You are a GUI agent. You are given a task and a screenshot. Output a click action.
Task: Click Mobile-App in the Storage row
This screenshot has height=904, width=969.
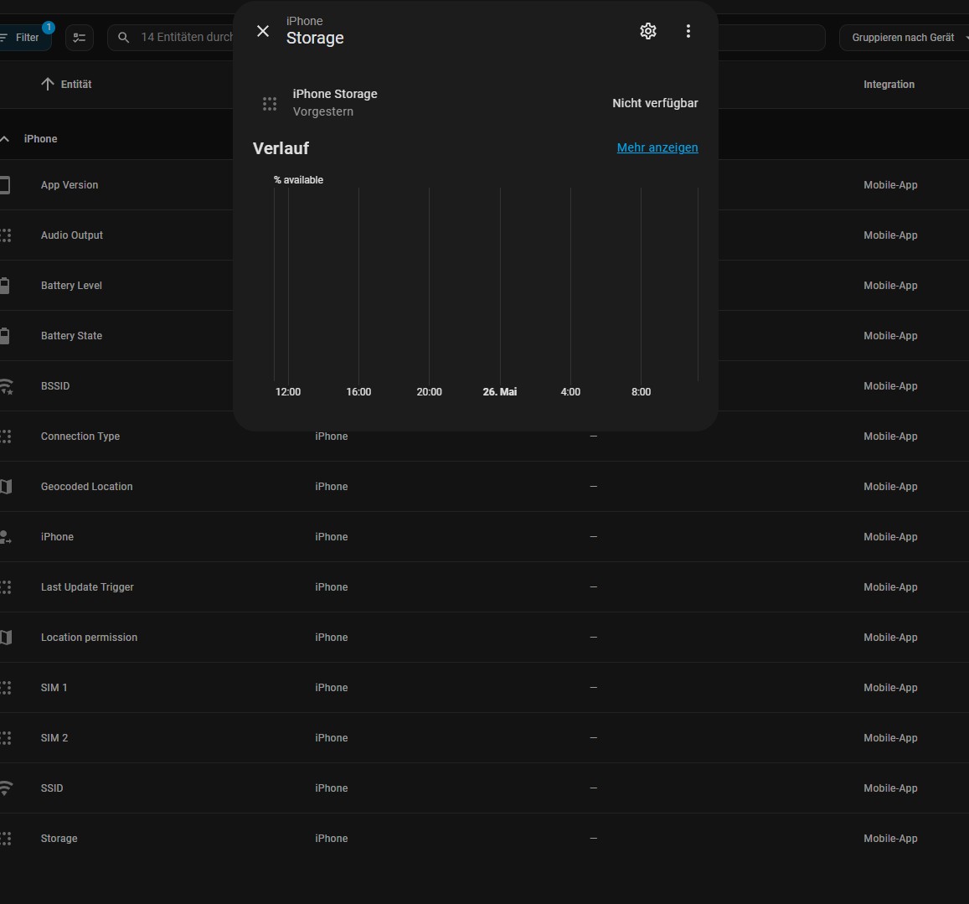(890, 838)
